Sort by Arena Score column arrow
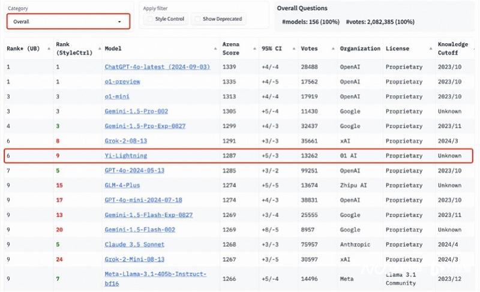The width and height of the screenshot is (480, 292). pyautogui.click(x=254, y=49)
